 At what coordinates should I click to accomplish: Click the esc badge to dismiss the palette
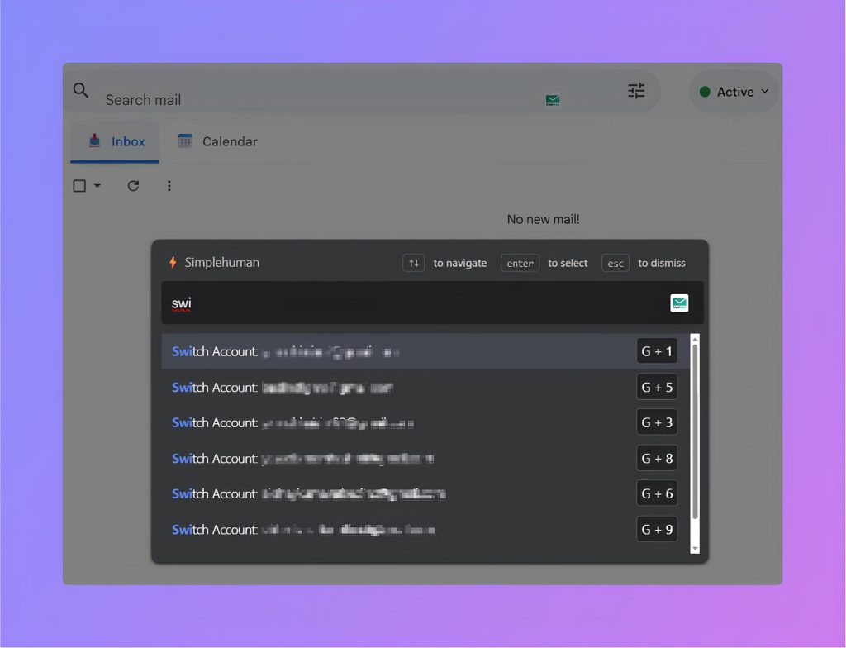(x=615, y=263)
